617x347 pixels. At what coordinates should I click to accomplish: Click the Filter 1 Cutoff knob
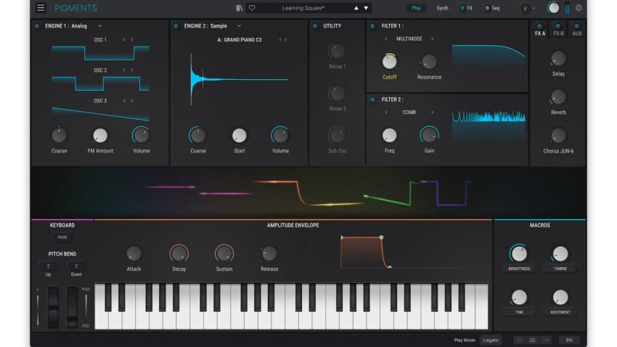click(390, 62)
